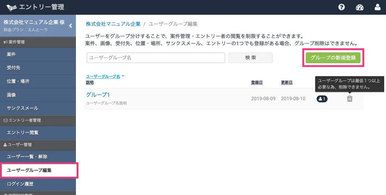Collapse the sidebar with the chevron arrow
386x195 pixels.
pyautogui.click(x=71, y=25)
